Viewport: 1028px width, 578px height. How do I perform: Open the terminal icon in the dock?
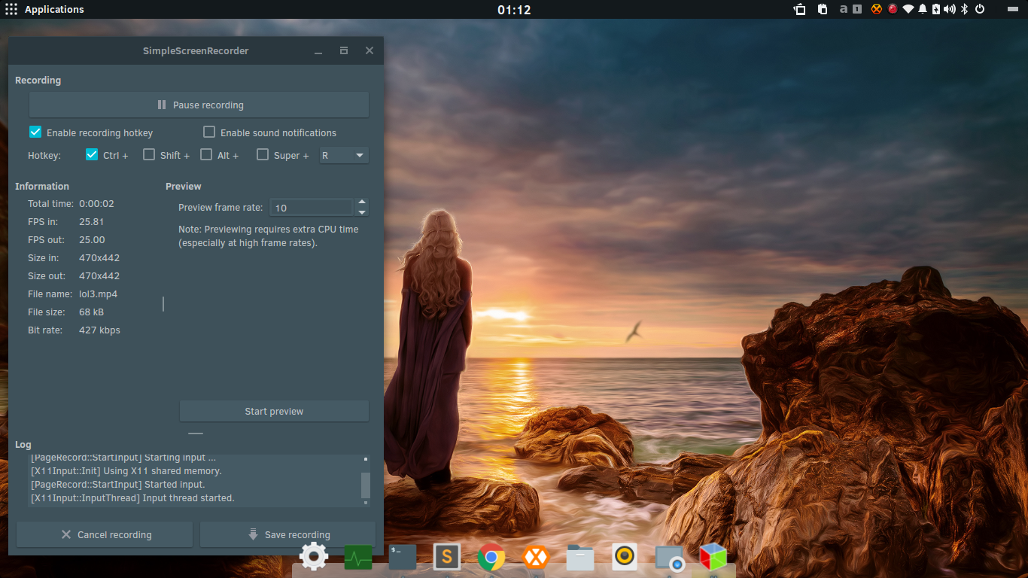click(x=403, y=557)
